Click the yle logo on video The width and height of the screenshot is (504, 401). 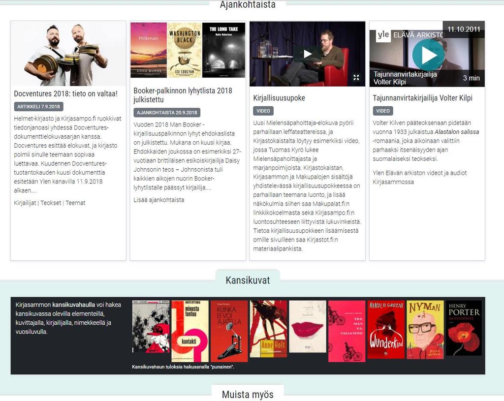pos(383,35)
